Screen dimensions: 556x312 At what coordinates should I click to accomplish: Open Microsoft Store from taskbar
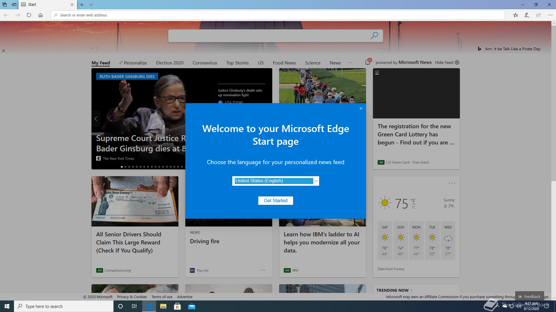pos(177,306)
